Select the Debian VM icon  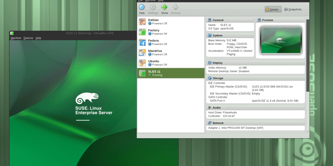142,22
